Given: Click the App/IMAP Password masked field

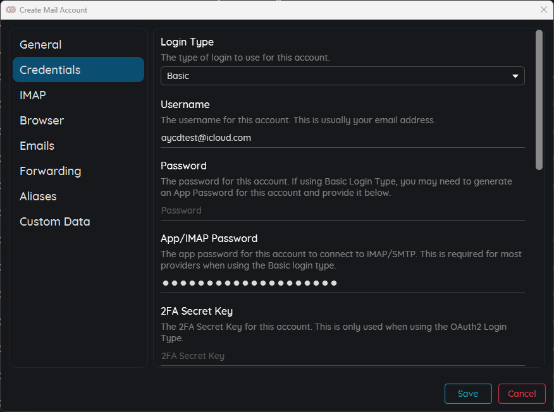Looking at the screenshot, I should (342, 283).
